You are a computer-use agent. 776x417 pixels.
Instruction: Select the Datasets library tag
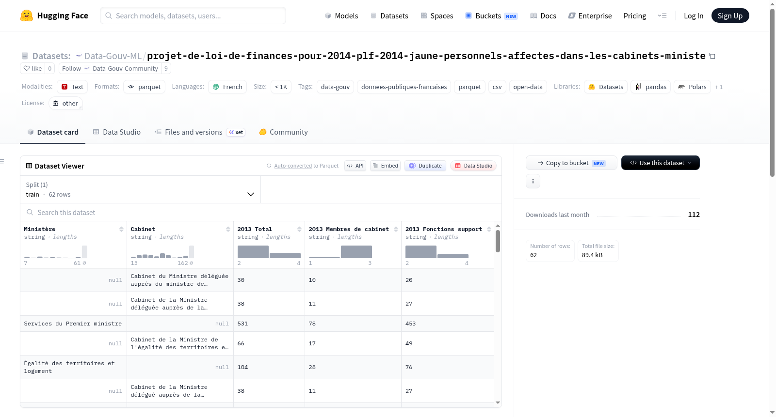606,87
